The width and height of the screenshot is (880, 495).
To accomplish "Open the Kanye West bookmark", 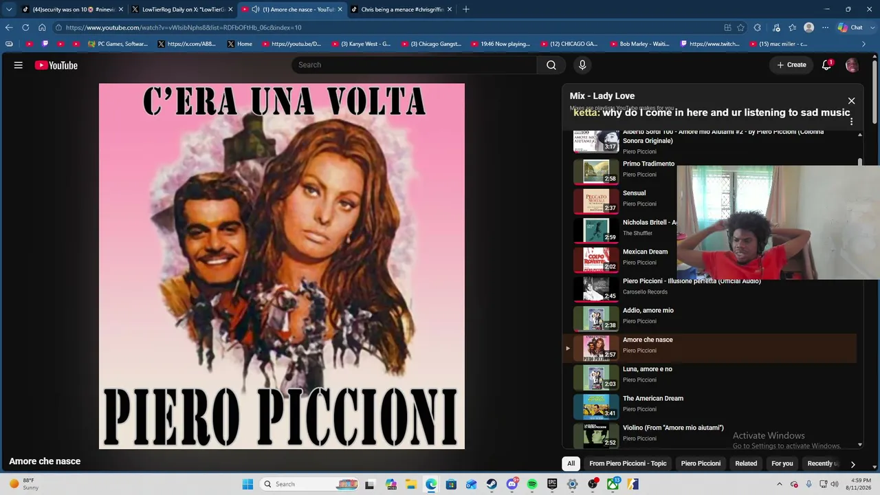I will pos(361,44).
